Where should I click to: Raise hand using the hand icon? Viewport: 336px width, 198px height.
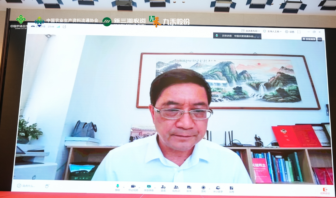click(x=47, y=186)
